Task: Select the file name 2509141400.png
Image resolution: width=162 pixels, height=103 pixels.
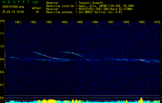Action: click(x=13, y=7)
